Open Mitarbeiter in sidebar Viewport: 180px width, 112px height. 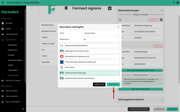click(x=13, y=45)
